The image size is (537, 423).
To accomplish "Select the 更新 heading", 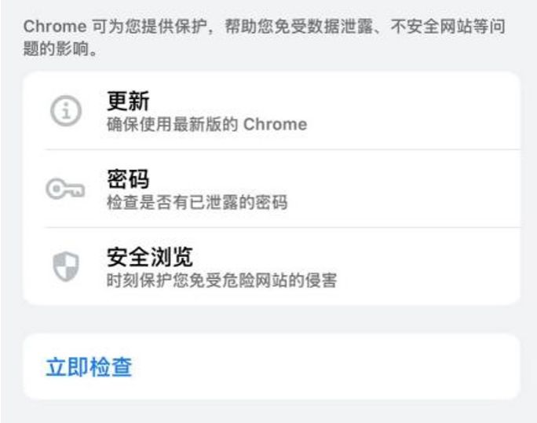I will point(127,101).
